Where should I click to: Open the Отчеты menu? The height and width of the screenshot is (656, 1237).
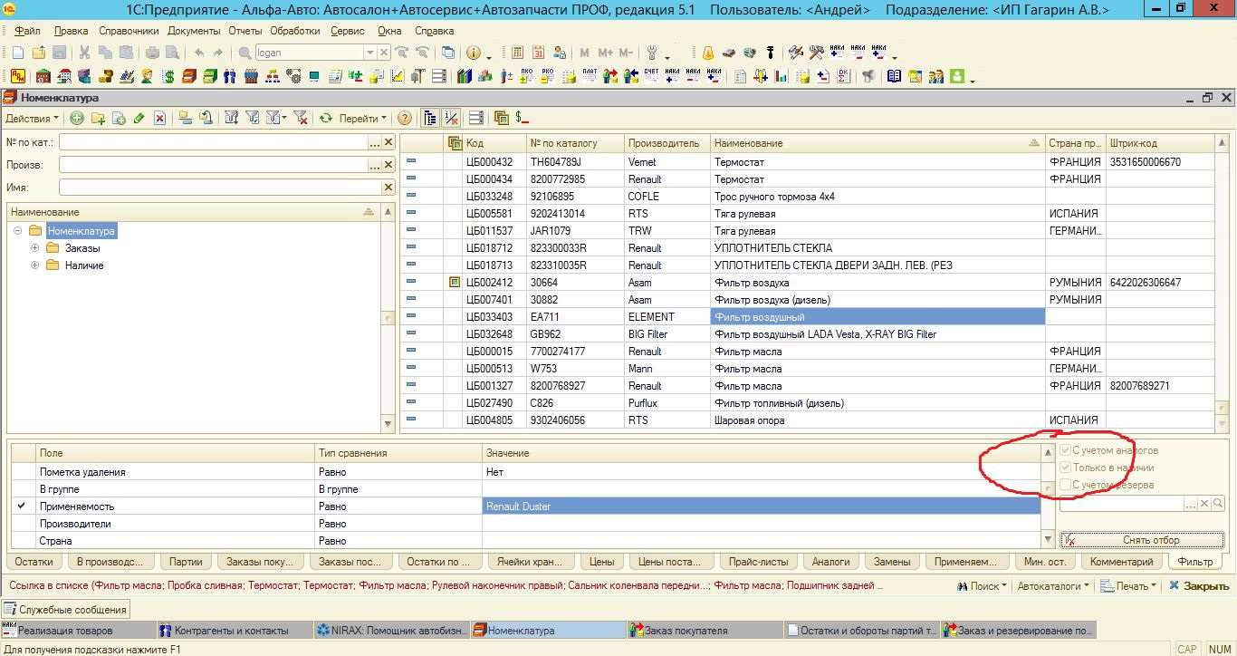coord(245,31)
